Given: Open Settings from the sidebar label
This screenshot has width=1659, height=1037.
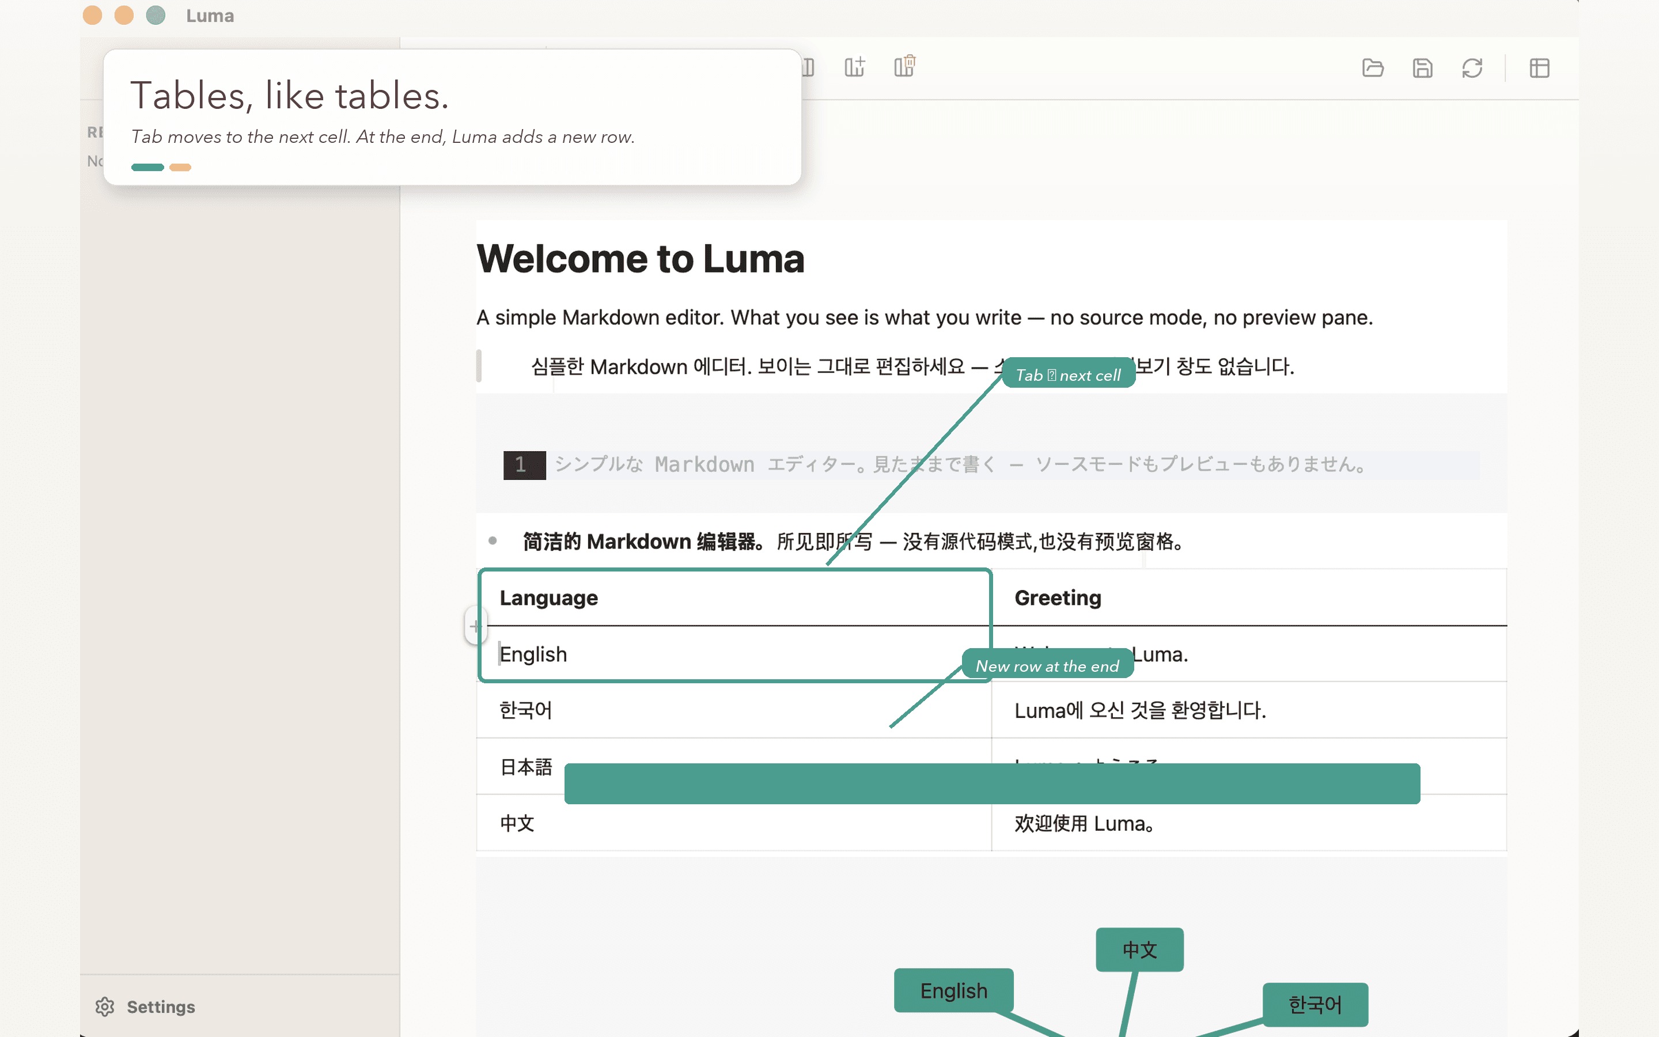Looking at the screenshot, I should tap(161, 1006).
